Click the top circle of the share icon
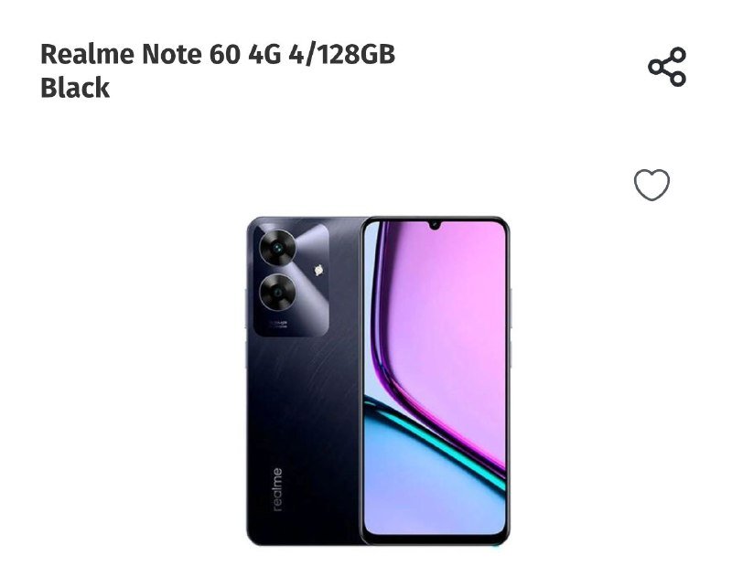This screenshot has width=732, height=577. point(678,55)
